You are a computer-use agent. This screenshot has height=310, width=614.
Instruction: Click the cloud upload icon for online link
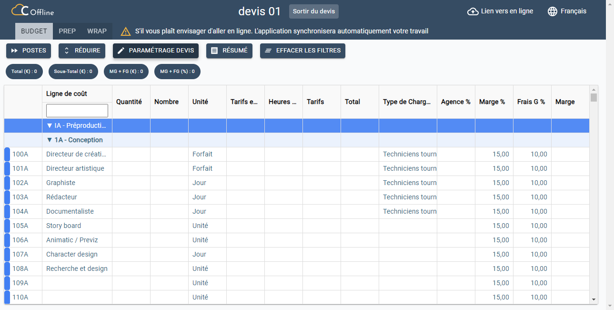473,11
